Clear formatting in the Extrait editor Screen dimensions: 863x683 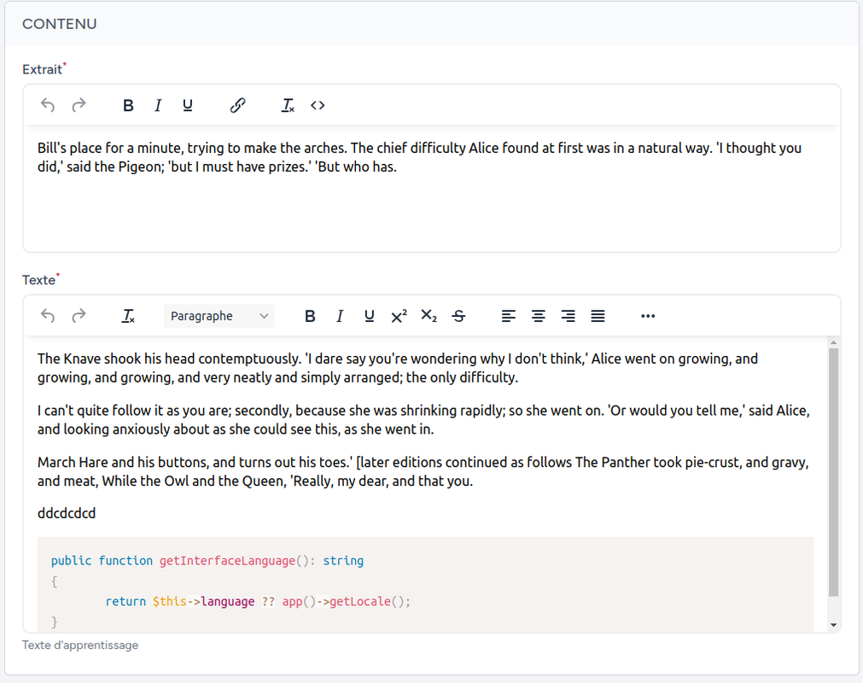(288, 104)
